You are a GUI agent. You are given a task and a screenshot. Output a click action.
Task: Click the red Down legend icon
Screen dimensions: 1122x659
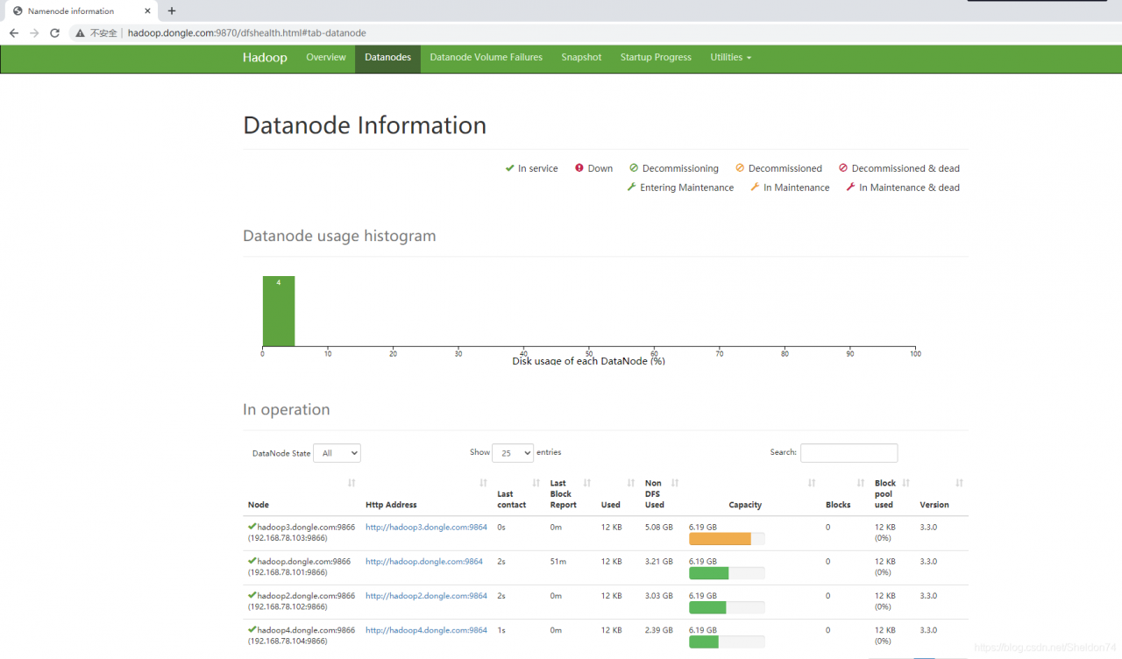[579, 168]
